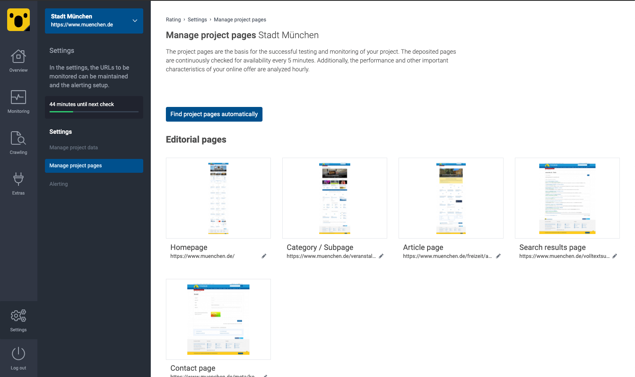Select Alerting menu item

58,184
